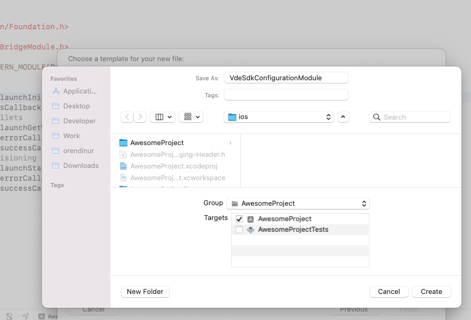Screen dimensions: 471x320
Task: Open the column view options button
Action: click(163, 117)
